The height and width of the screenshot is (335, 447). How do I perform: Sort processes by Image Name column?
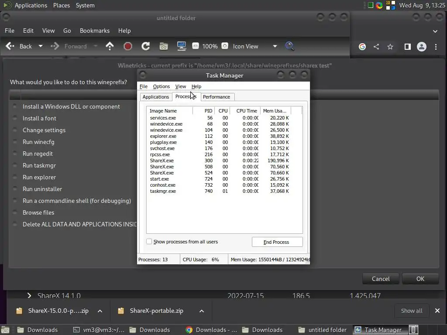coord(170,111)
